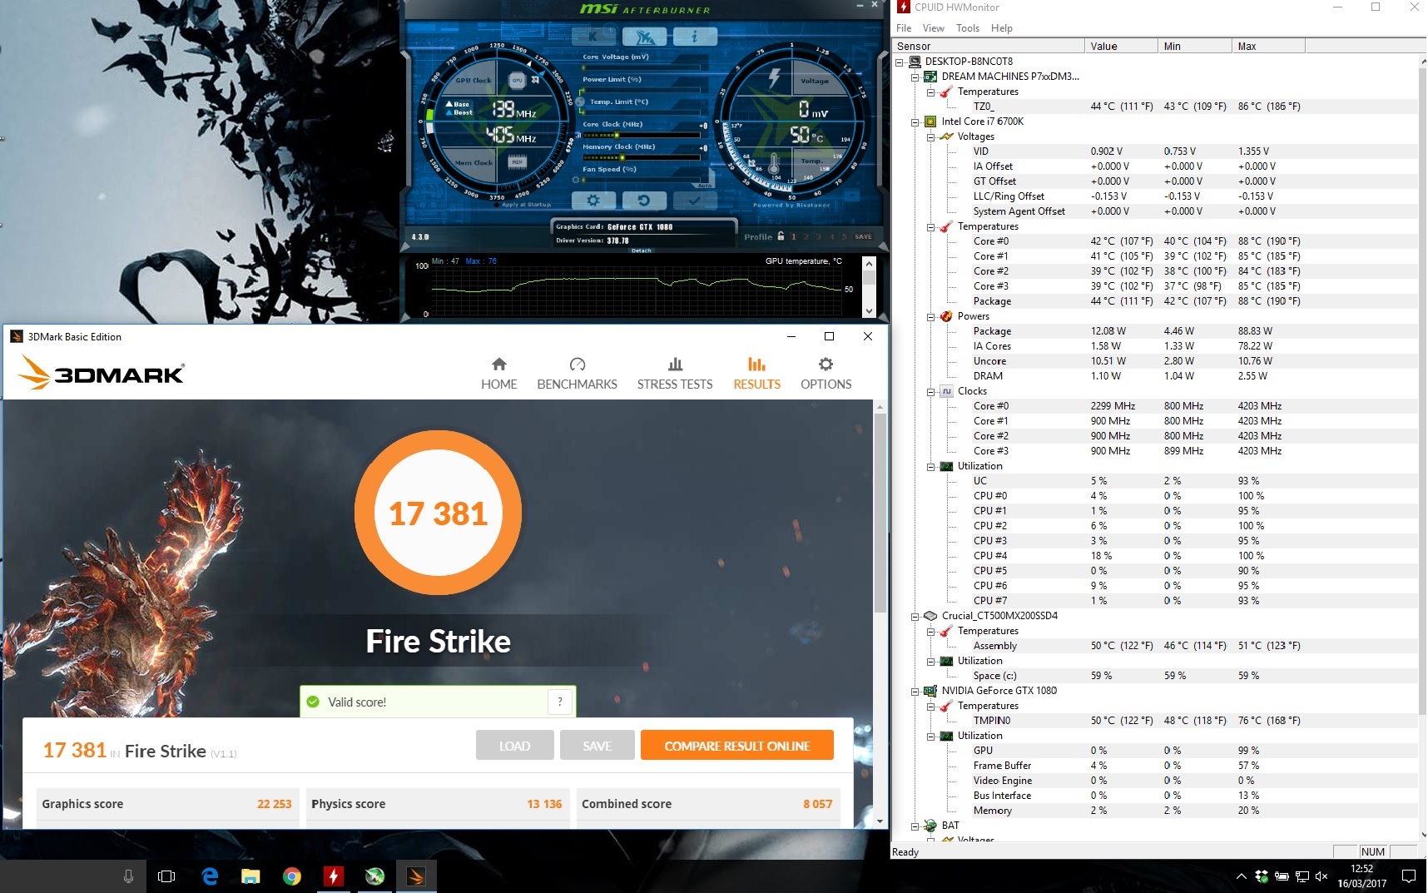
Task: Click the Value column header in HWMonitor
Action: pyautogui.click(x=1121, y=47)
